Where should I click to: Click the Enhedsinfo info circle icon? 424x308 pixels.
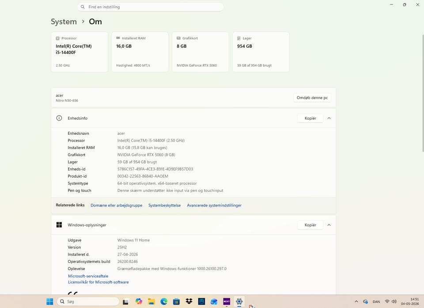coord(59,118)
